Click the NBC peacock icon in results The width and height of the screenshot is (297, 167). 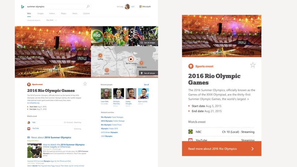[29, 122]
